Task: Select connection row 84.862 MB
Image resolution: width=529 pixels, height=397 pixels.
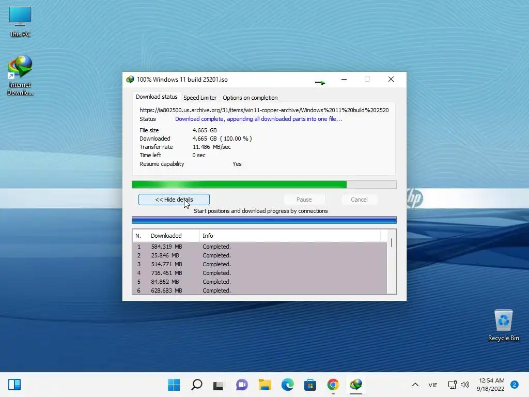Action: point(259,282)
